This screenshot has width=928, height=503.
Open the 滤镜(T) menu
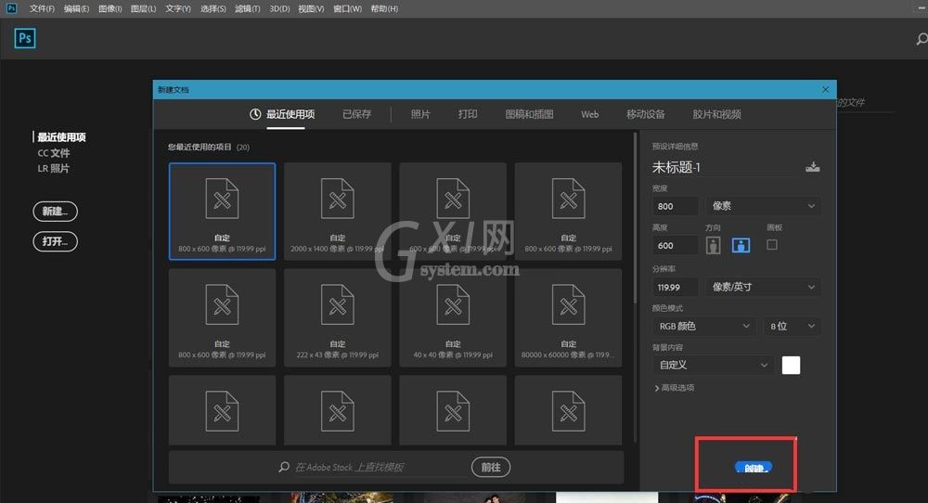248,9
